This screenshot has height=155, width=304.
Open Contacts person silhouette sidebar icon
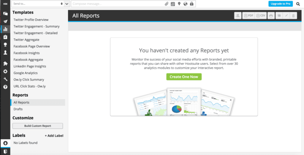5,53
